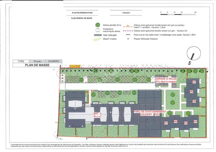
Task: Click the 'GARAGE A VELOS' label
Action: click(x=166, y=80)
